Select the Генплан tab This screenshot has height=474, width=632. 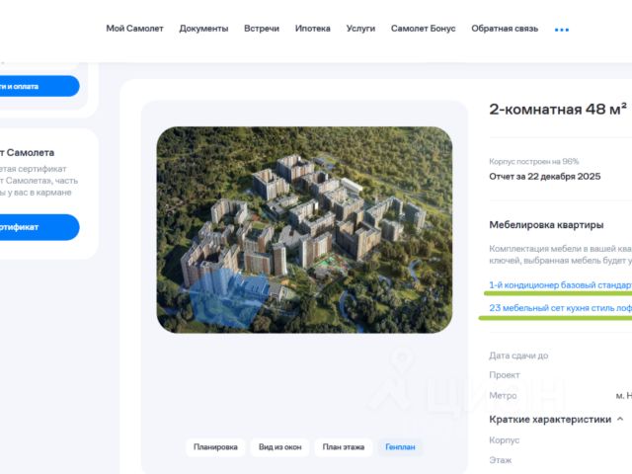click(400, 447)
